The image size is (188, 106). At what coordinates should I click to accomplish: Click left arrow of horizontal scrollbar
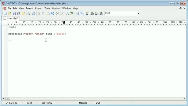click(x=4, y=99)
